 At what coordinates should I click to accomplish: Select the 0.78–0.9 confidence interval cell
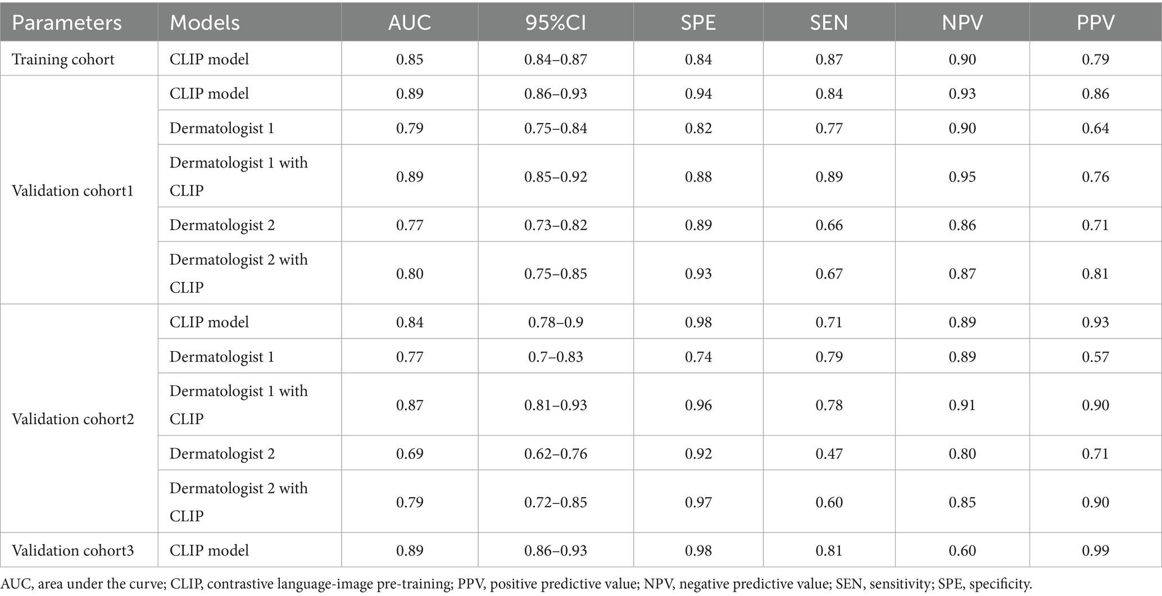(x=555, y=322)
